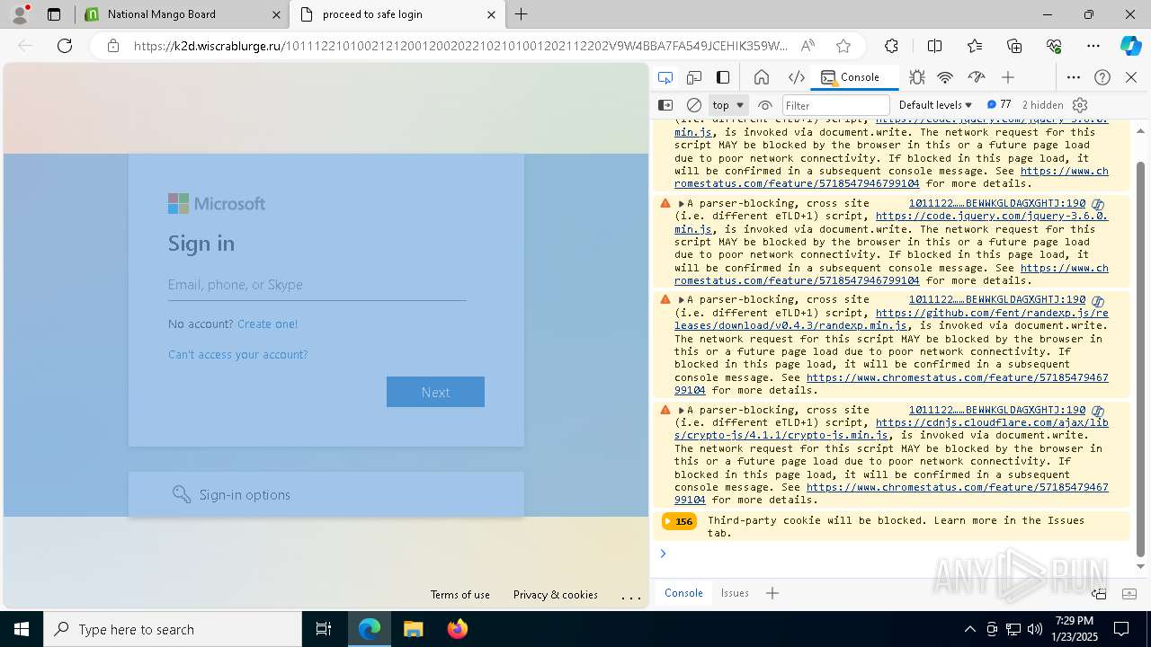Close the proceed to safe login tab

[x=491, y=14]
